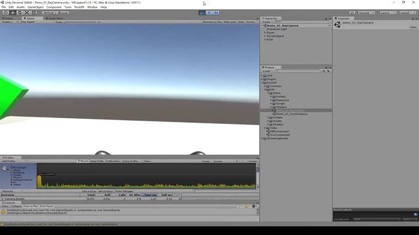Toggle Local handle rotation button
419x235 pixels.
[x=63, y=13]
